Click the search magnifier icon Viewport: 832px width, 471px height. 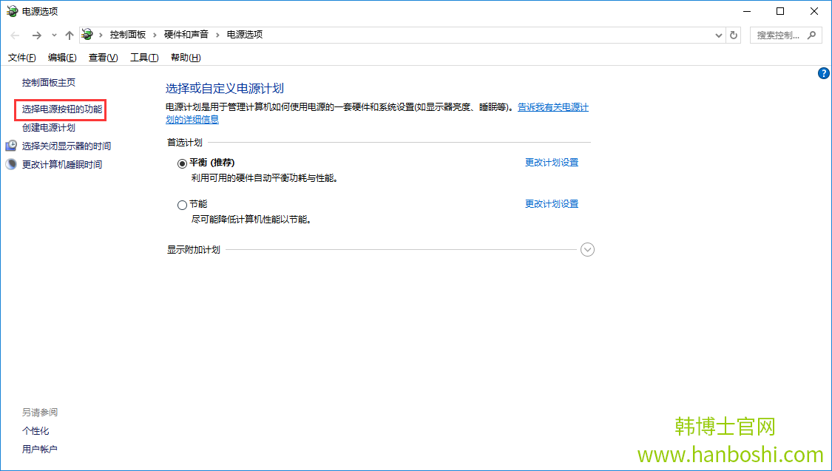pyautogui.click(x=813, y=34)
